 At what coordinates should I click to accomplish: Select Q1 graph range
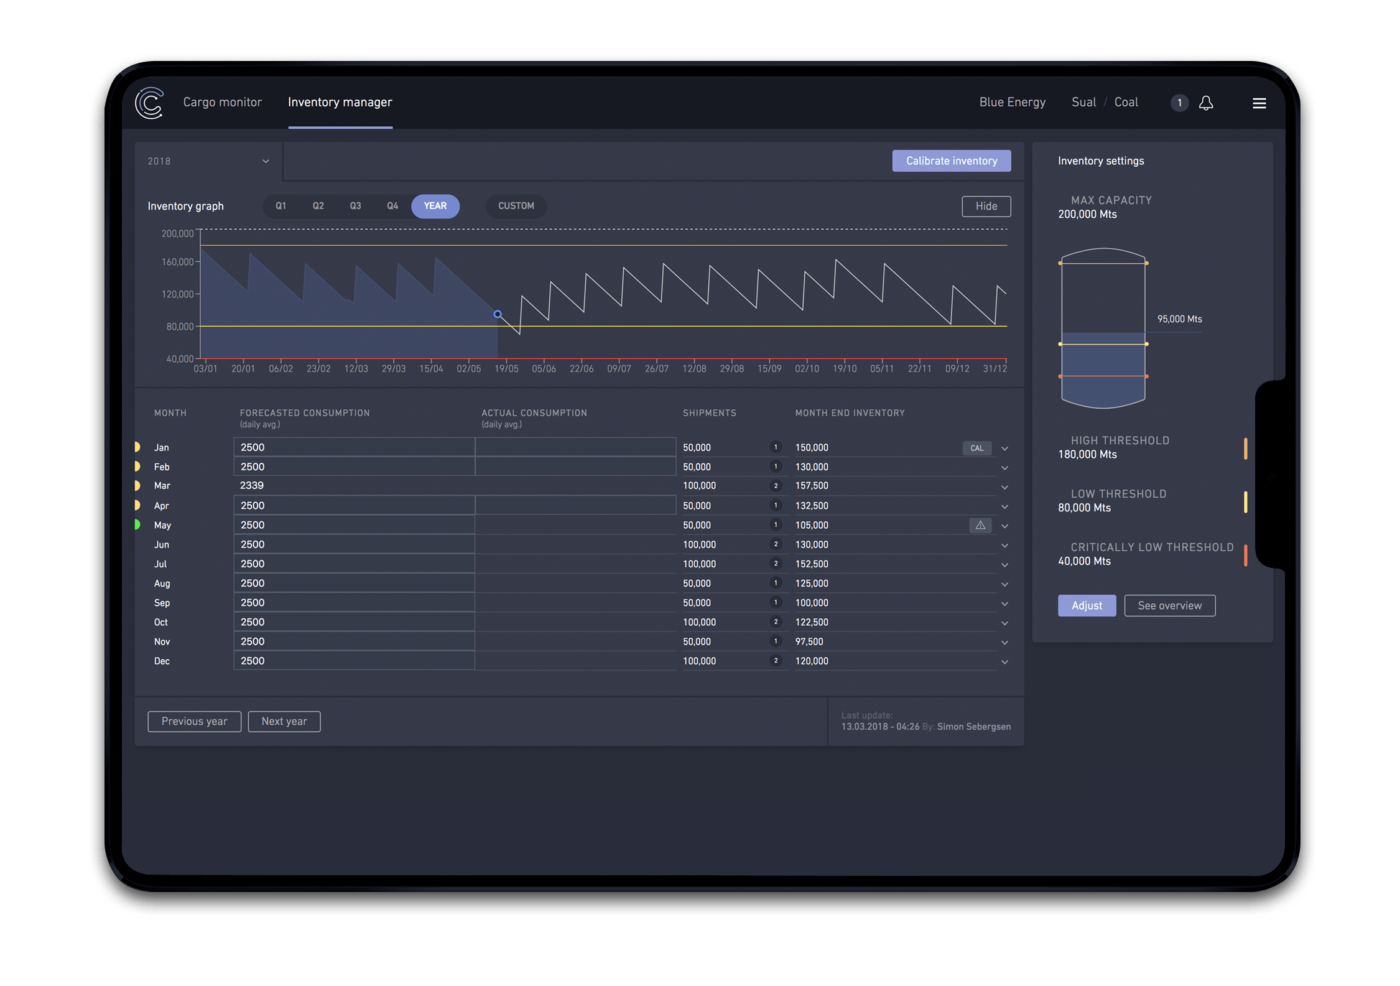280,206
